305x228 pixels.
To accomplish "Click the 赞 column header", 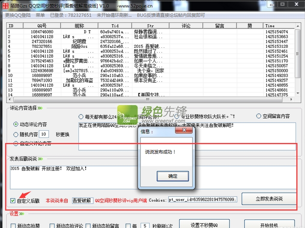I will [x=250, y=26].
